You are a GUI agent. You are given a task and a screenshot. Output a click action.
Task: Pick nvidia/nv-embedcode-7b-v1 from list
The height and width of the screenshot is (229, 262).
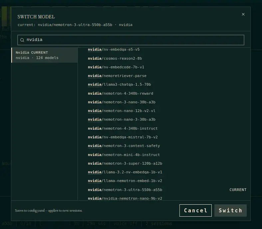(164, 67)
